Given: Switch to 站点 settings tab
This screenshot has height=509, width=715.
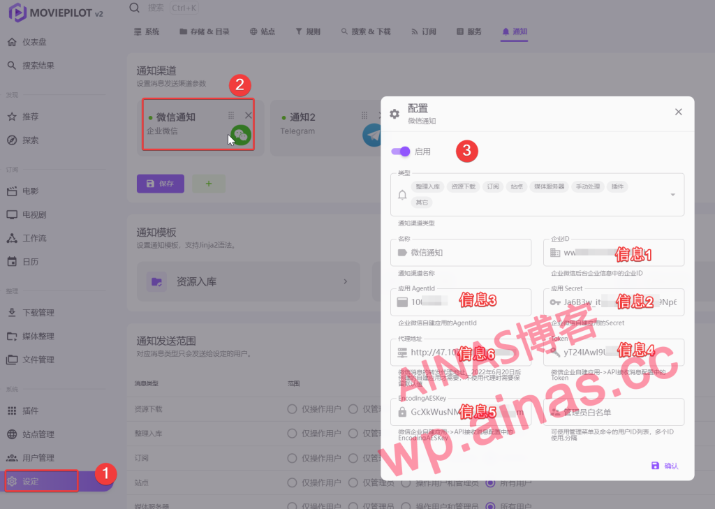Looking at the screenshot, I should tap(263, 31).
